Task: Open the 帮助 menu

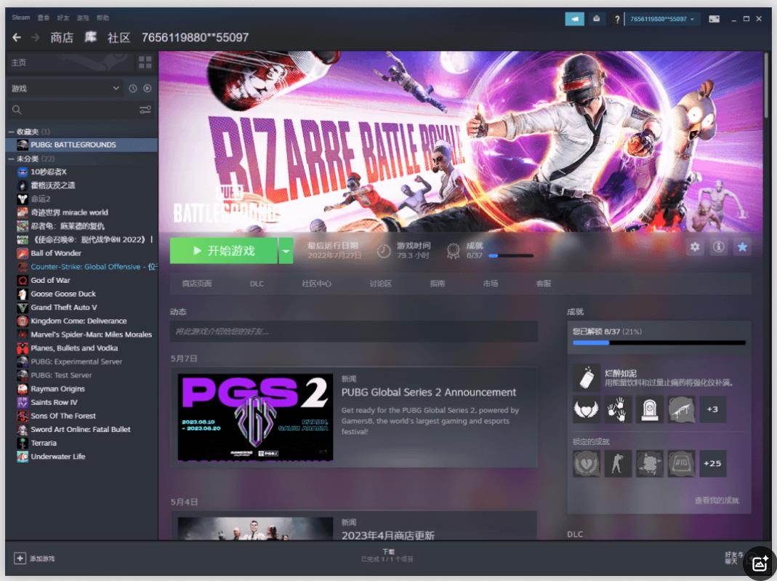Action: [102, 18]
